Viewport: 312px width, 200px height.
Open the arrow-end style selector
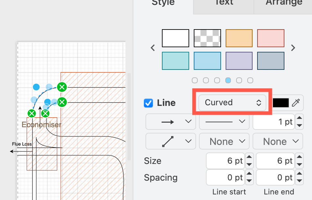pos(170,122)
